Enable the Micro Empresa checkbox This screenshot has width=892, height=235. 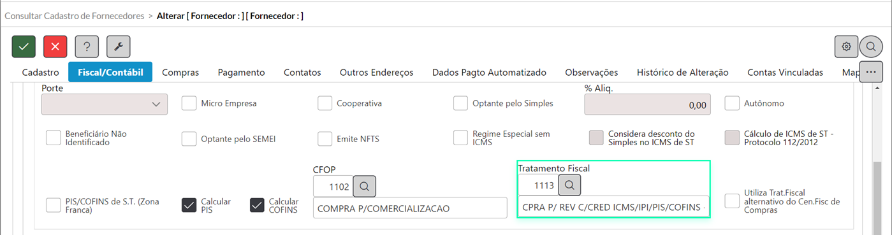point(189,103)
